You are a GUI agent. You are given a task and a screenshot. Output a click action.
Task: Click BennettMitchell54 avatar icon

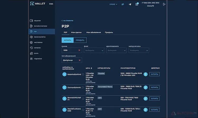pos(64,99)
